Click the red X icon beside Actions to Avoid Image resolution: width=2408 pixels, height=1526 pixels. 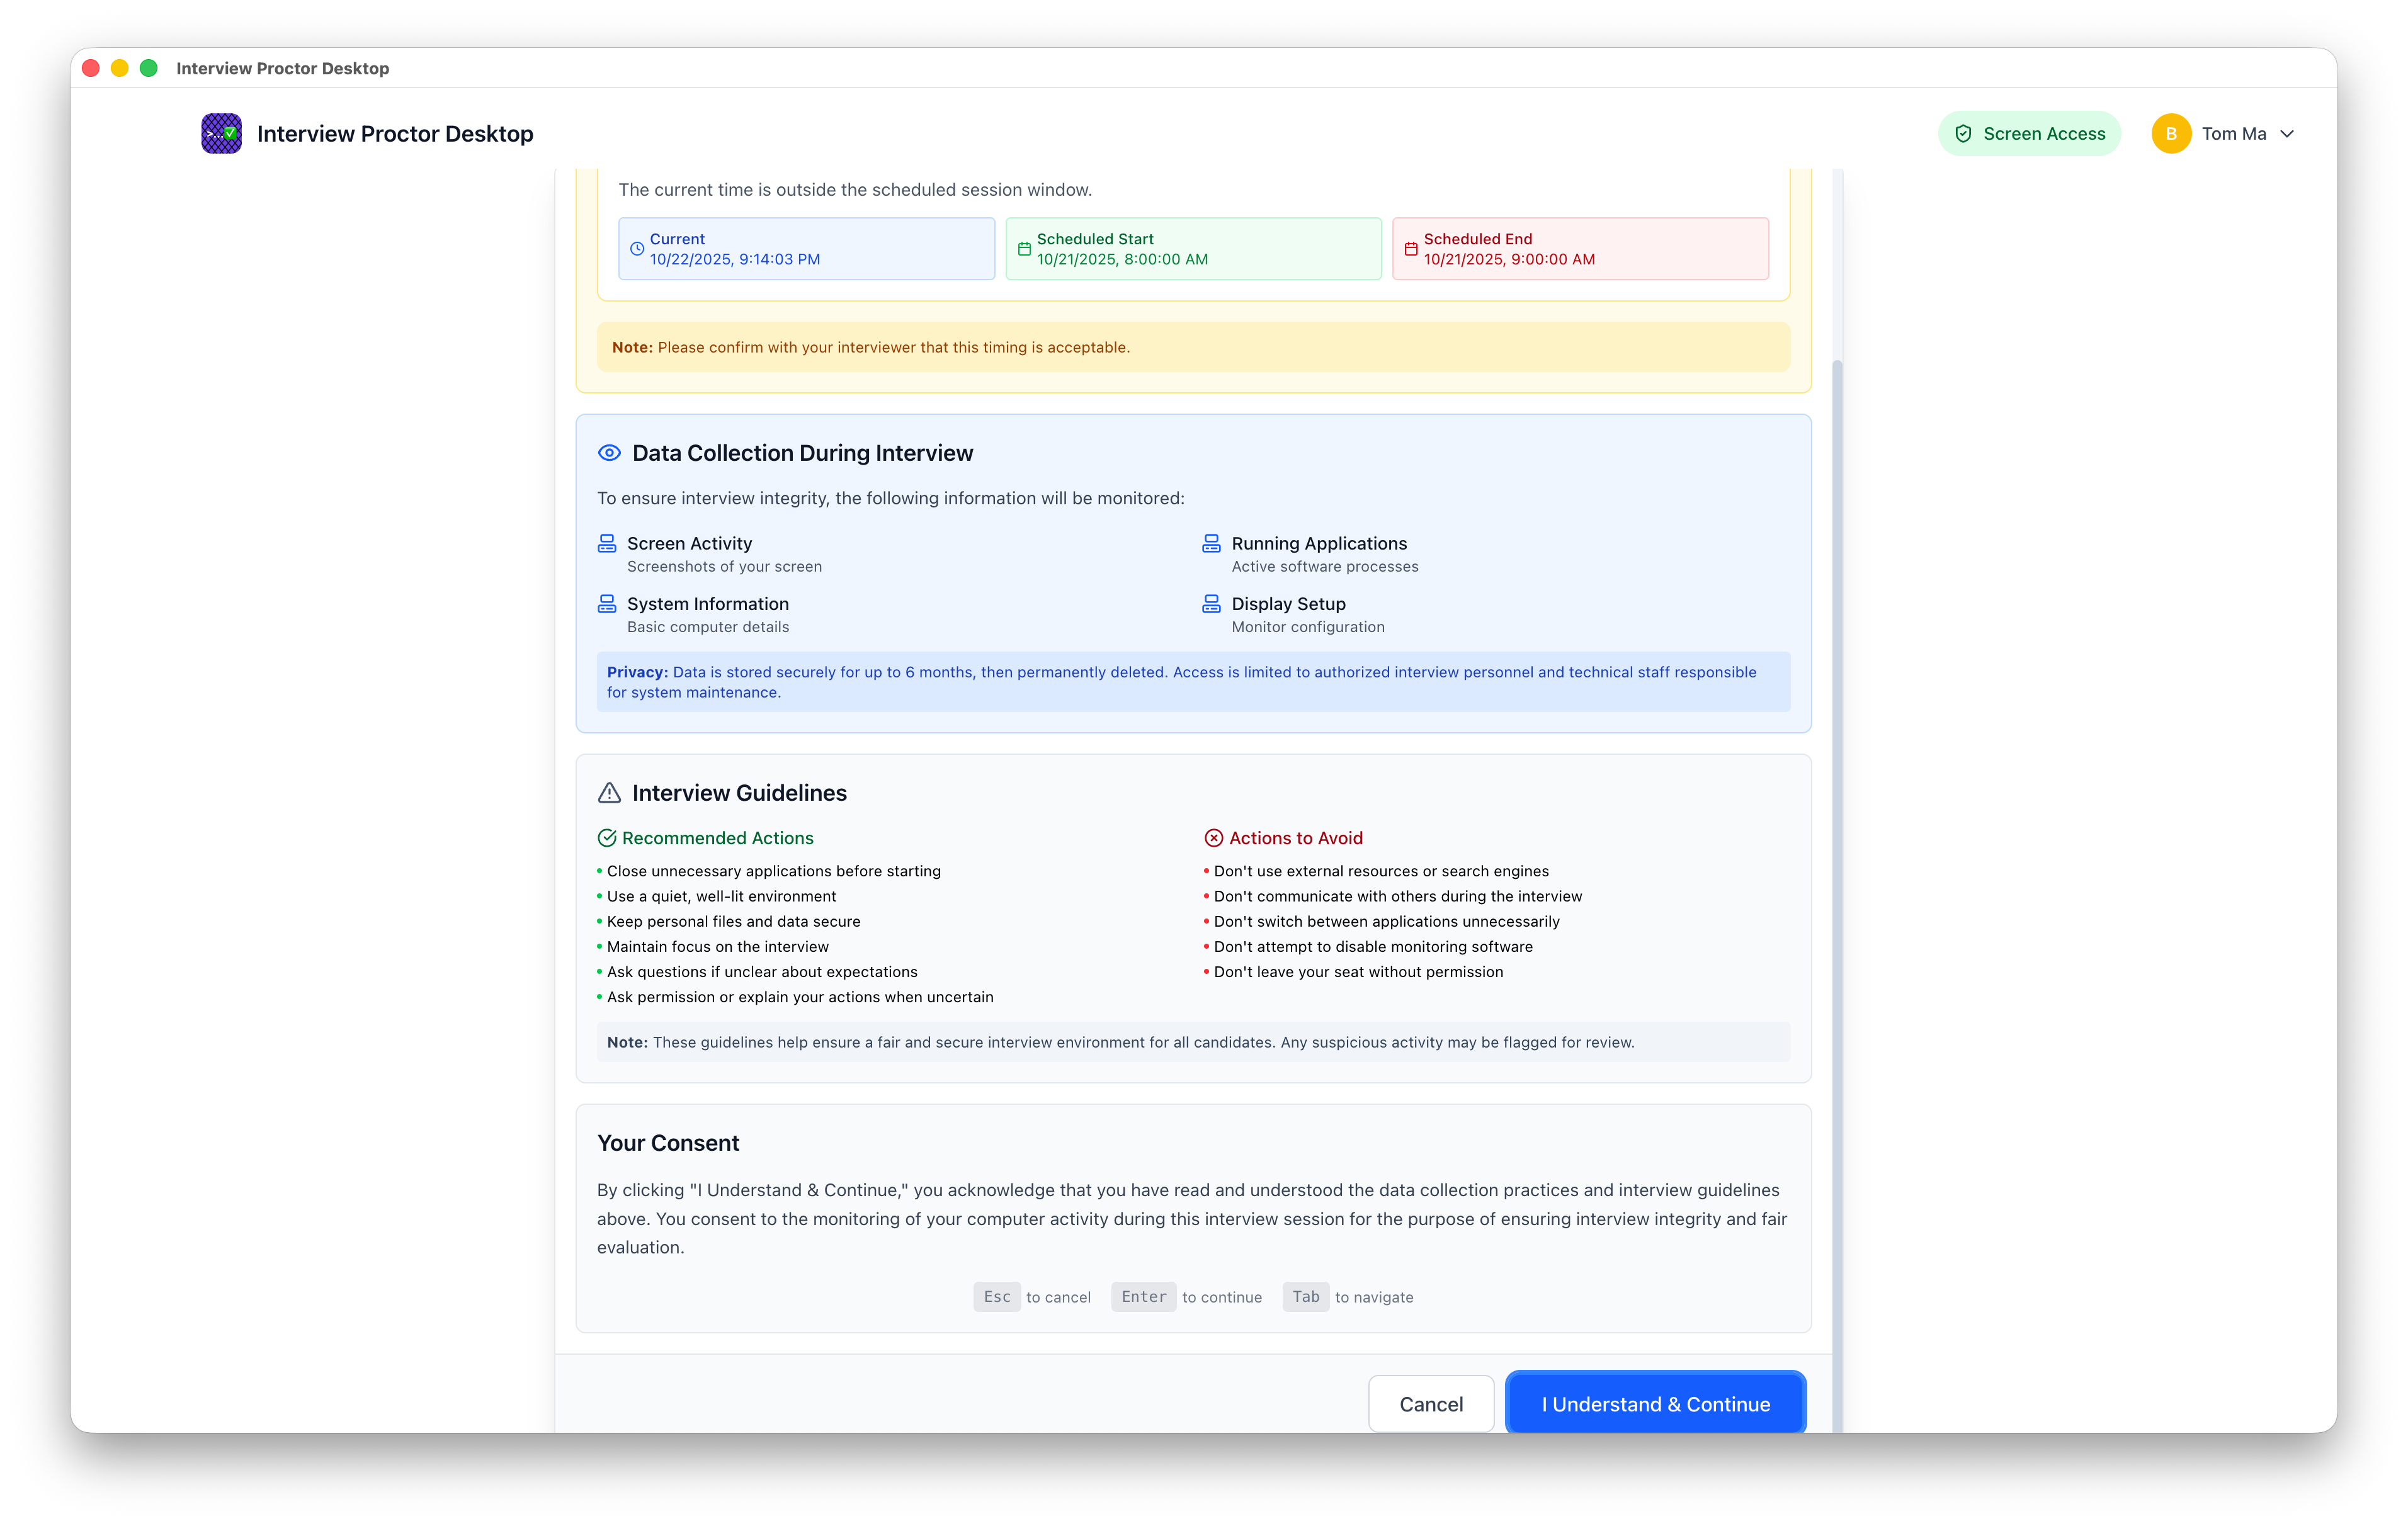coord(1213,838)
